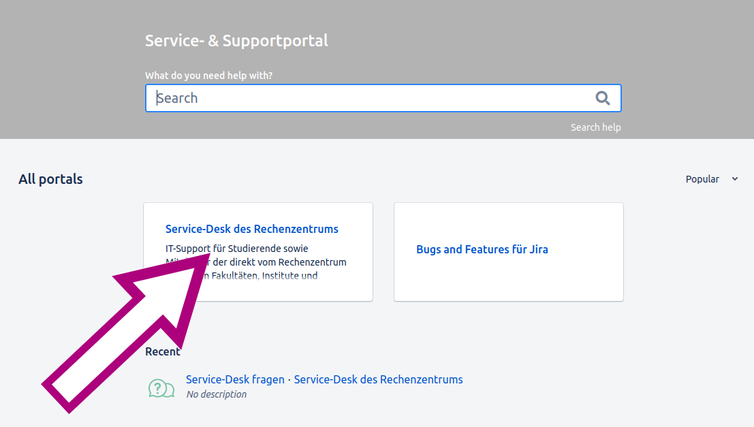Open the Search help link
The height and width of the screenshot is (427, 754).
pos(595,127)
